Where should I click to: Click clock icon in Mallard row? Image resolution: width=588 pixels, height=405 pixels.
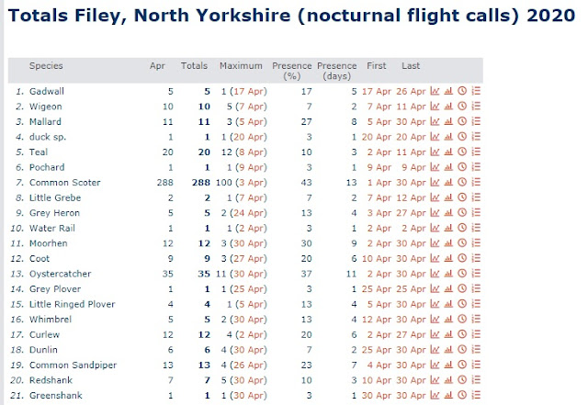462,121
